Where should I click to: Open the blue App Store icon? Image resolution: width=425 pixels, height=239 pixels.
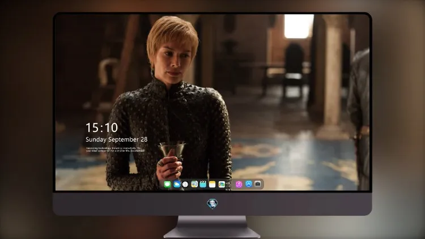coord(249,184)
